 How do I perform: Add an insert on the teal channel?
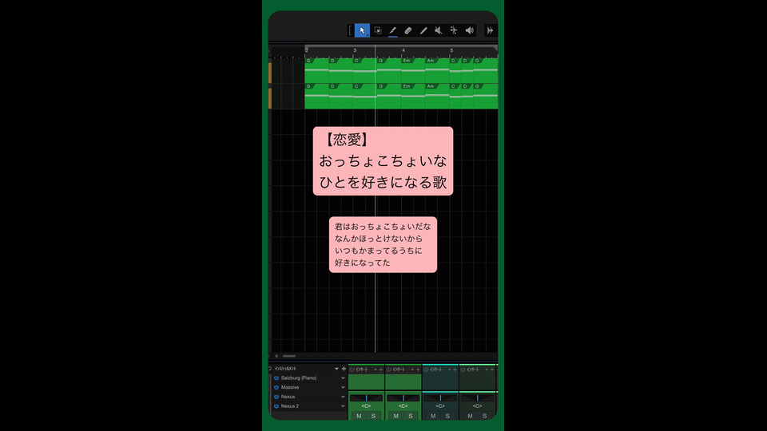(455, 370)
